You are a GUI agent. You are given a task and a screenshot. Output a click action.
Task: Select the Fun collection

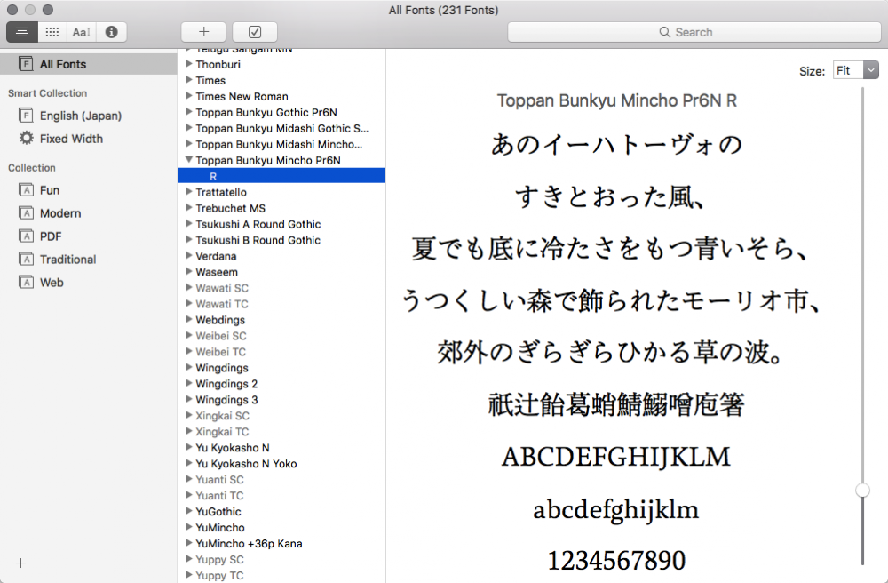pos(49,190)
